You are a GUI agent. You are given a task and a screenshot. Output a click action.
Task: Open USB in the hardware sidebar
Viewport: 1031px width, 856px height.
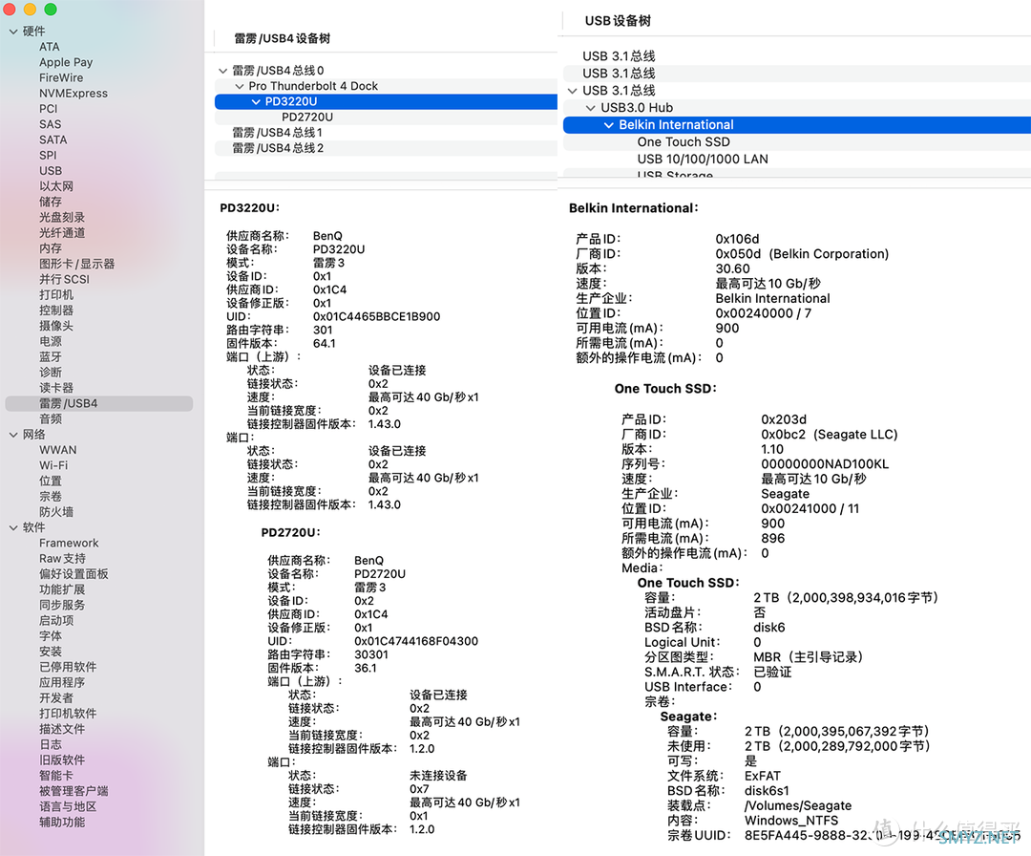pyautogui.click(x=51, y=170)
